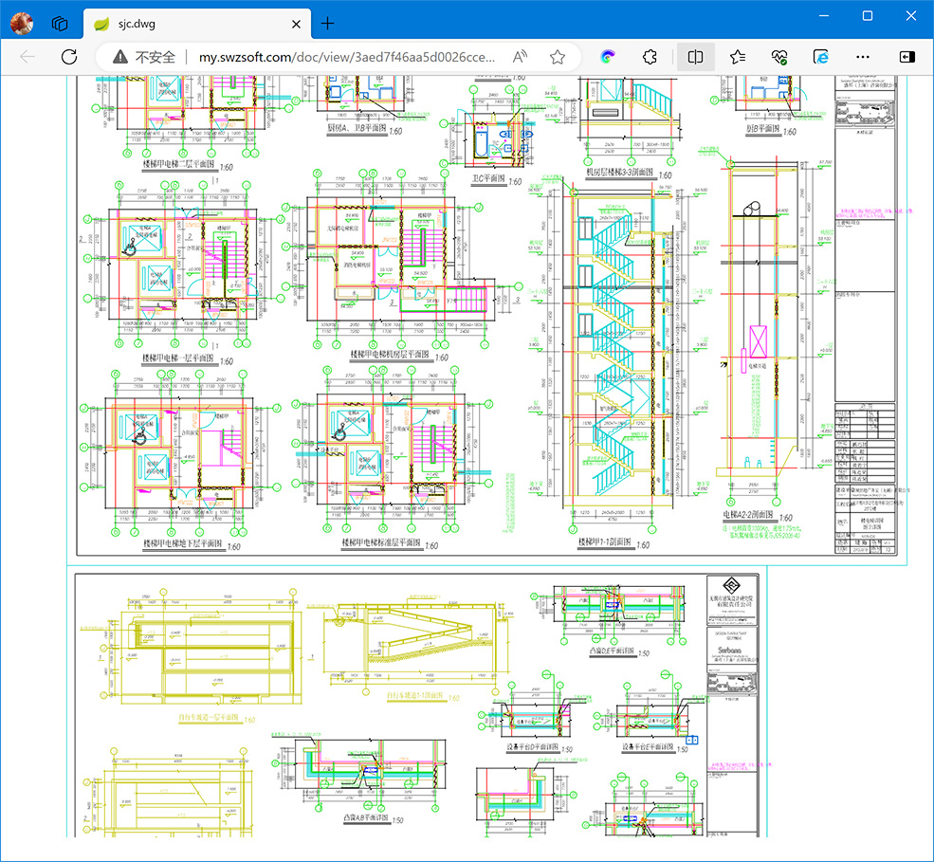Open Settings and more menu
The width and height of the screenshot is (934, 862).
coord(863,57)
